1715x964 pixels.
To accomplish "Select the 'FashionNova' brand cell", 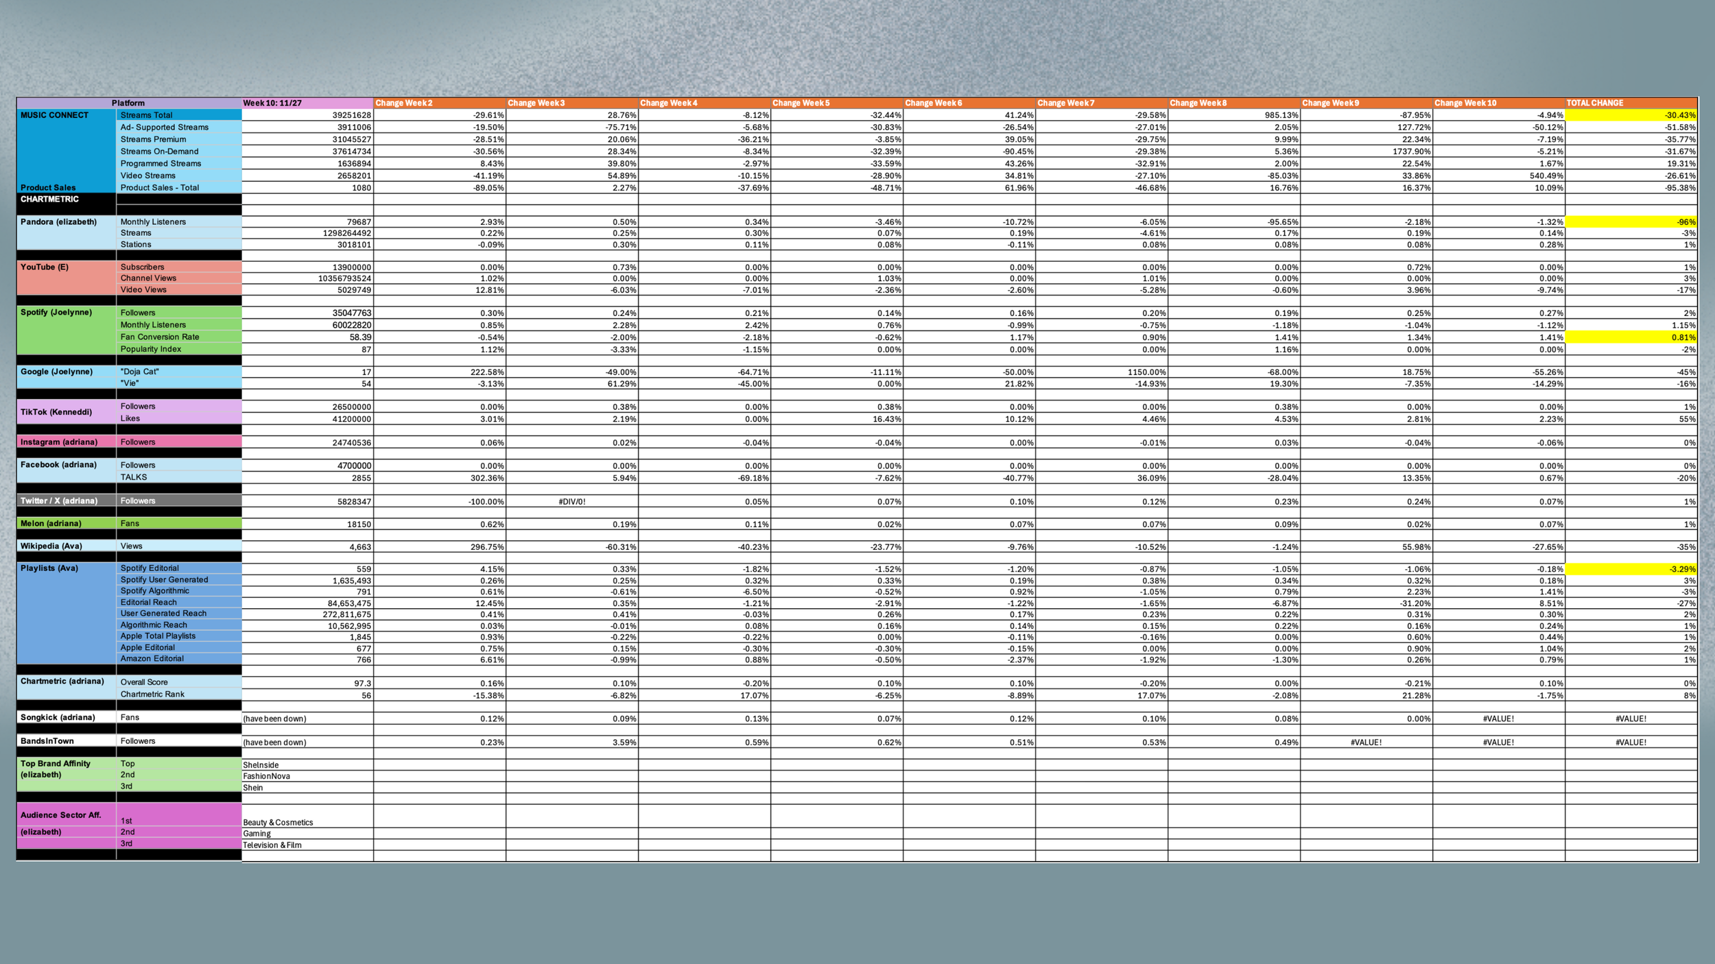I will [307, 776].
